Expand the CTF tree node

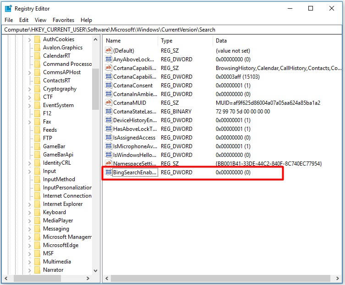[29, 97]
